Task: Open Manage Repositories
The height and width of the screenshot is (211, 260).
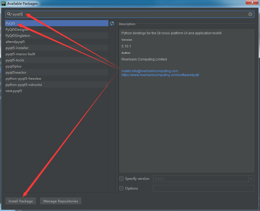Action: pos(61,201)
